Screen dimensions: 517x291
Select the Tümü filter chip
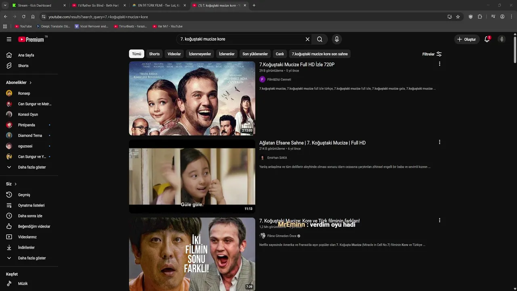pyautogui.click(x=137, y=54)
